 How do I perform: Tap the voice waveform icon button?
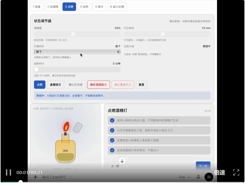click(209, 177)
